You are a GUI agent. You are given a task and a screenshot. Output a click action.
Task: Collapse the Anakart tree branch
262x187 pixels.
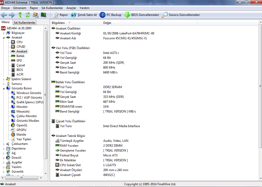point(4,38)
